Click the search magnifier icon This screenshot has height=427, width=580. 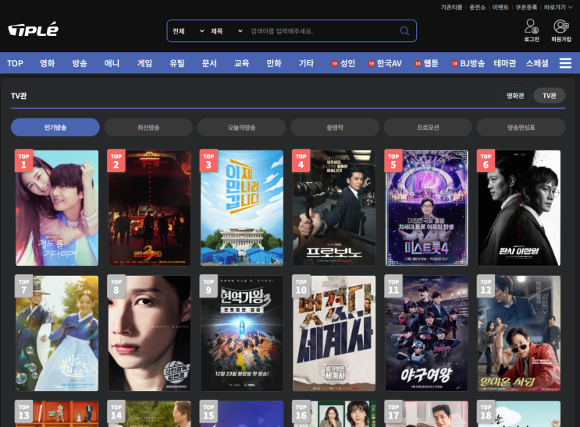pyautogui.click(x=404, y=31)
